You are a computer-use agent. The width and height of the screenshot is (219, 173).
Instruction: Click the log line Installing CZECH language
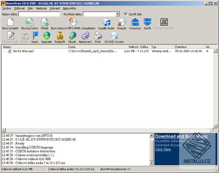pyautogui.click(x=28, y=147)
